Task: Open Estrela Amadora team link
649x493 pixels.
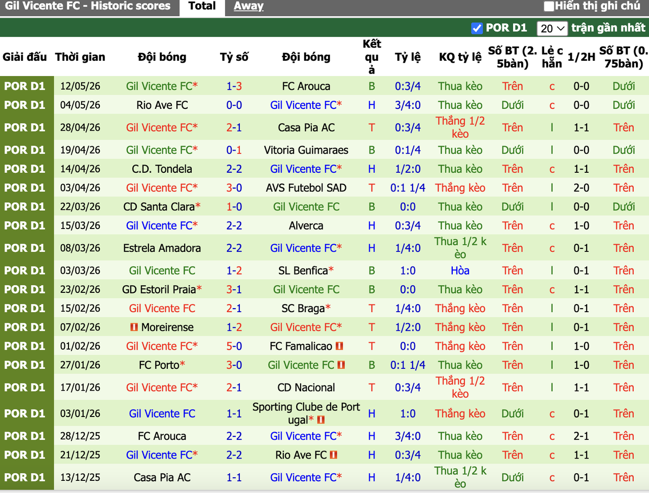Action: point(162,248)
